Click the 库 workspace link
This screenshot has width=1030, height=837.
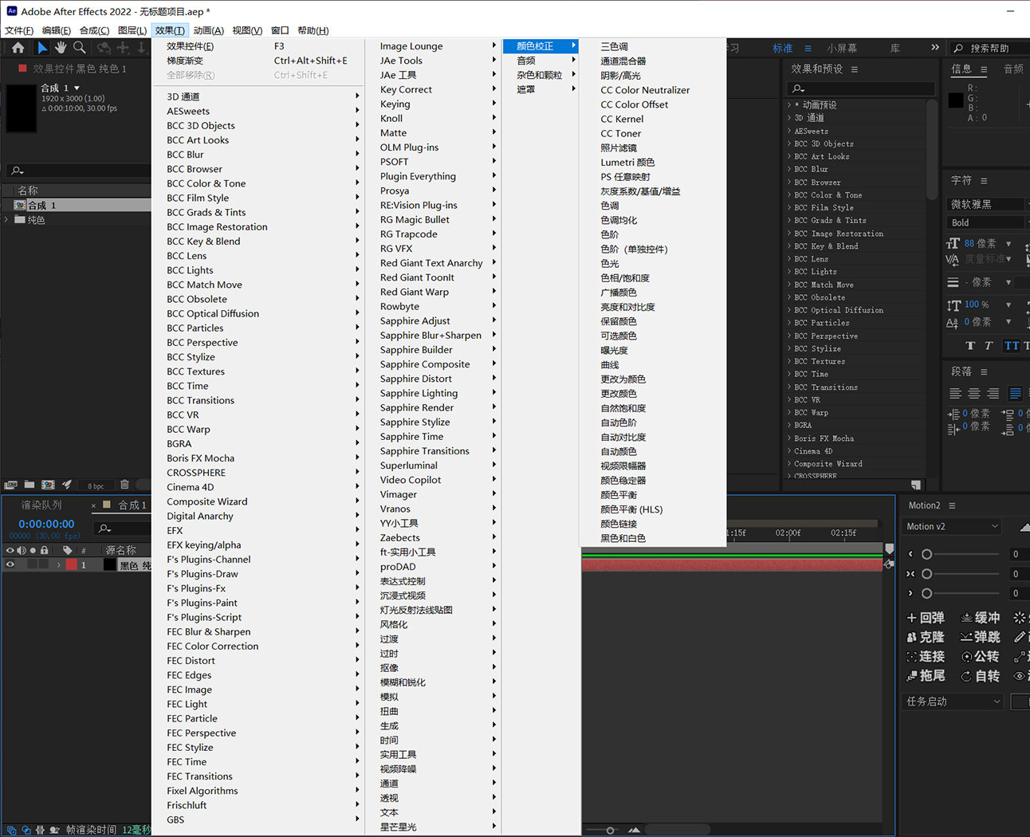pyautogui.click(x=895, y=48)
